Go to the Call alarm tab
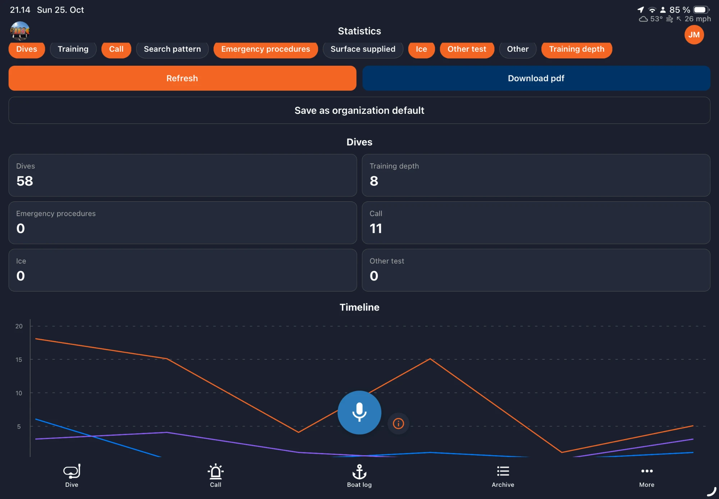This screenshot has height=499, width=719. click(x=215, y=476)
